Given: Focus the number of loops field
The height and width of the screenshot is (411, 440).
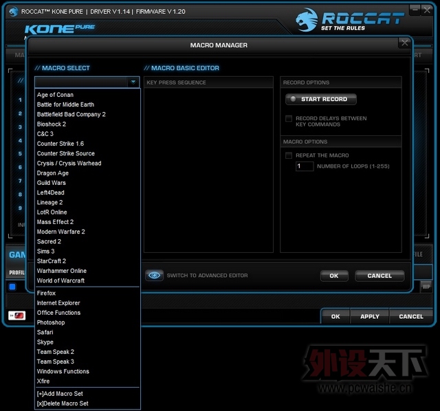Looking at the screenshot, I should (305, 166).
